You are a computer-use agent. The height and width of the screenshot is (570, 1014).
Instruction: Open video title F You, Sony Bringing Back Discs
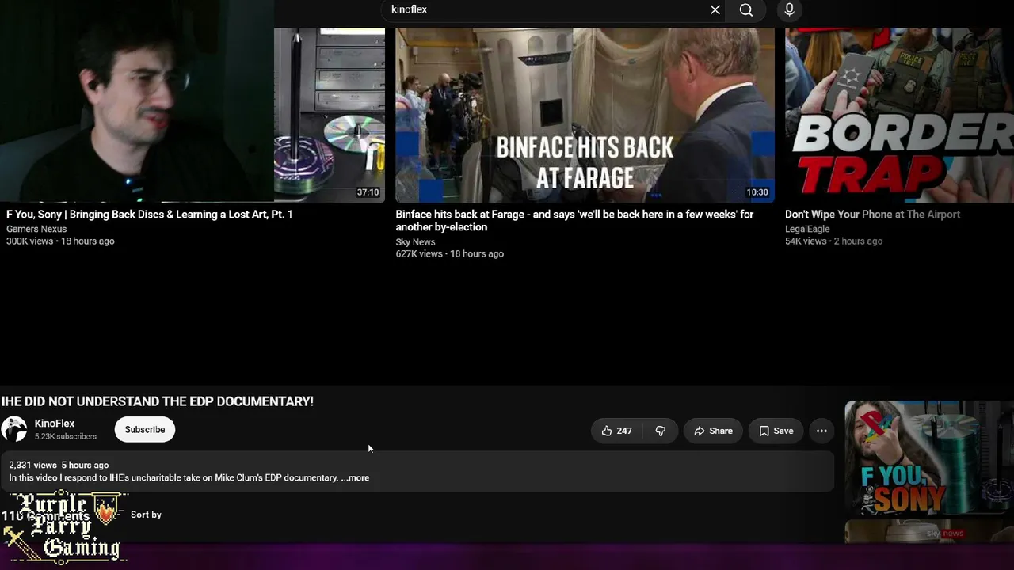click(150, 215)
